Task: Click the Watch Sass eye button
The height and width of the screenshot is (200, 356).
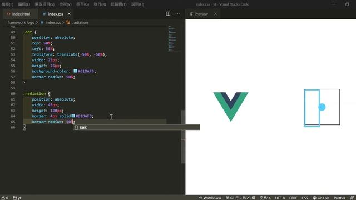Action: tap(210, 198)
